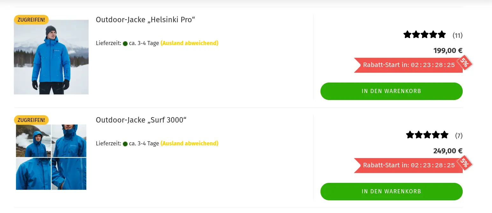Screen dimensions: 492x213
Task: Open the Outdoor-Jacke „Helsinki Pro“ title link
Action: click(145, 20)
